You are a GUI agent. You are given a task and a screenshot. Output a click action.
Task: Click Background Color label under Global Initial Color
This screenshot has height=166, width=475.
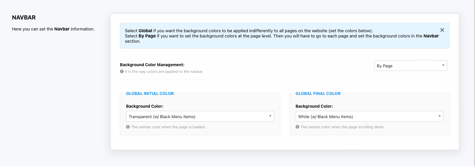point(144,106)
